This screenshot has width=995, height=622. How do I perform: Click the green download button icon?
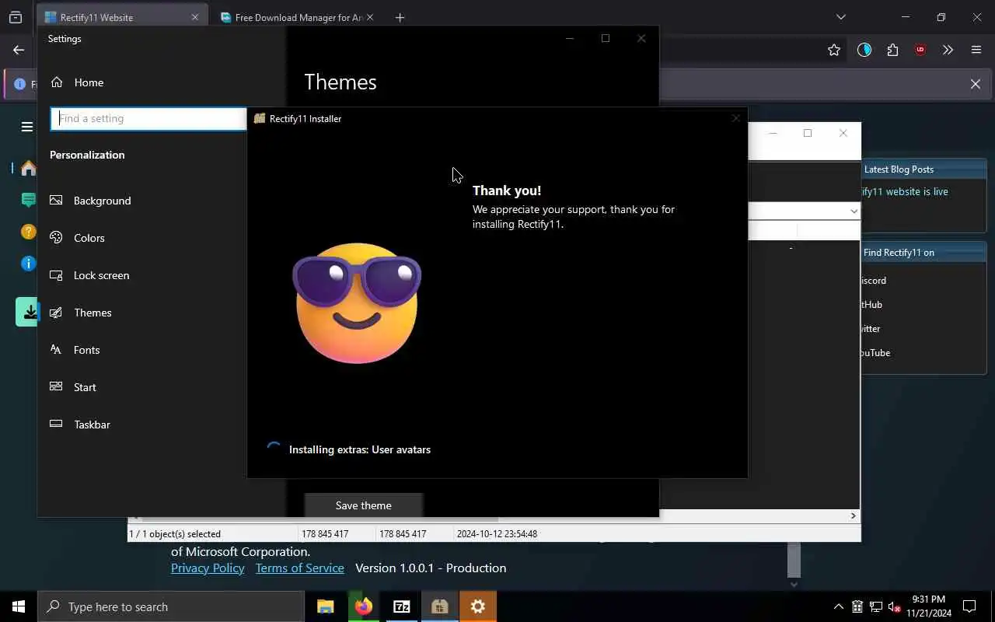(27, 312)
